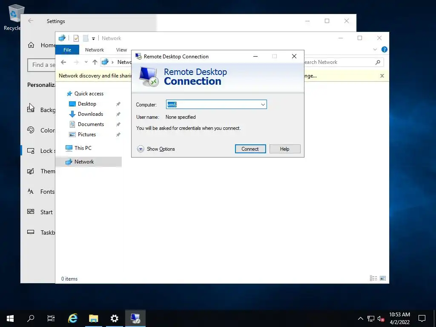The image size is (436, 327).
Task: Open the Computer dropdown arrow
Action: pos(263,105)
